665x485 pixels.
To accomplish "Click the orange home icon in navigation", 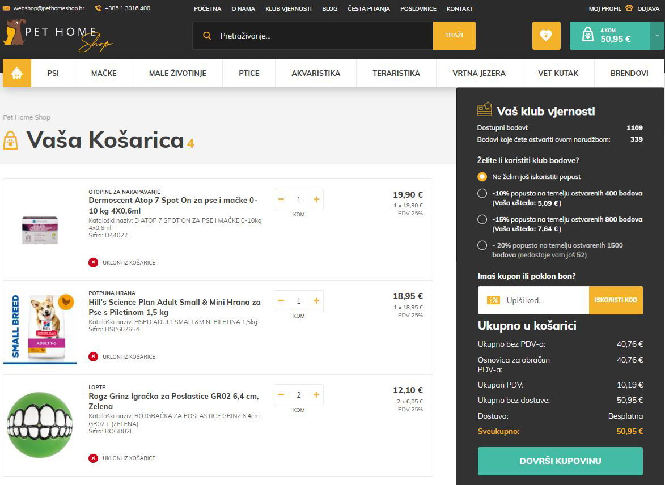I will pos(17,73).
